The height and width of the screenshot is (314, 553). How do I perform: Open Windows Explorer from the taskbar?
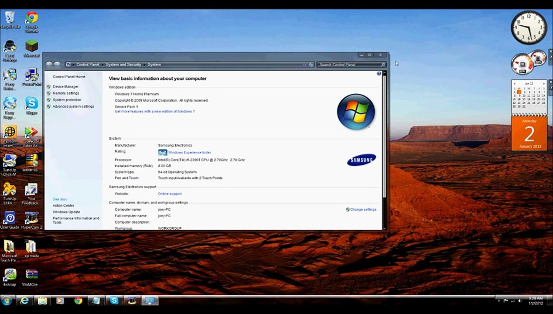(42, 300)
